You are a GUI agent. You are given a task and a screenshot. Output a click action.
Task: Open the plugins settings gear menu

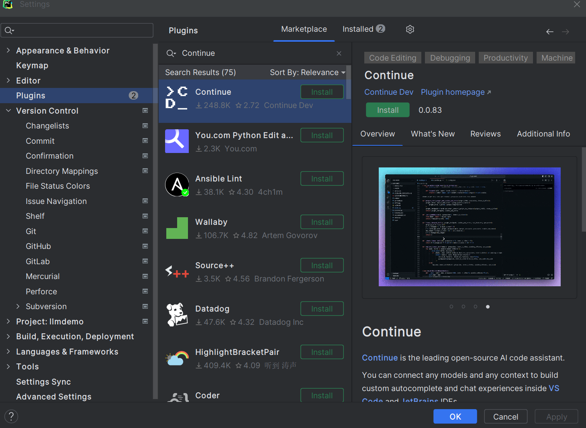(410, 29)
